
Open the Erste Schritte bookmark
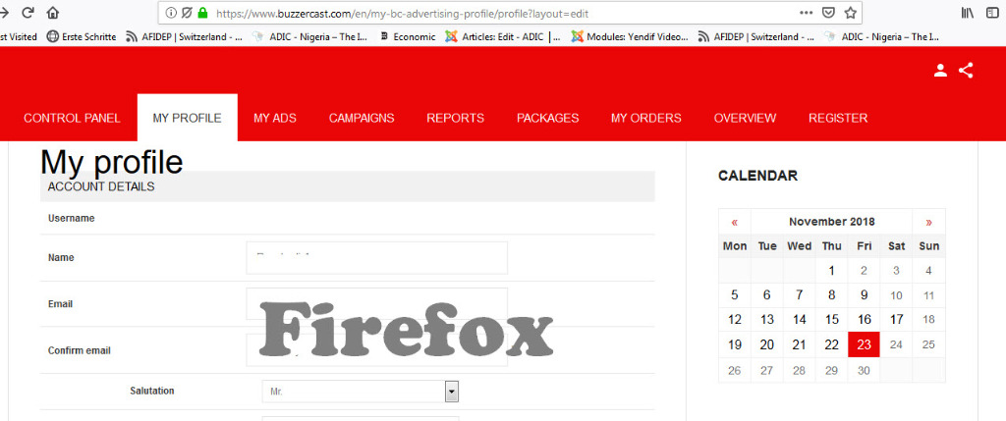click(x=81, y=37)
